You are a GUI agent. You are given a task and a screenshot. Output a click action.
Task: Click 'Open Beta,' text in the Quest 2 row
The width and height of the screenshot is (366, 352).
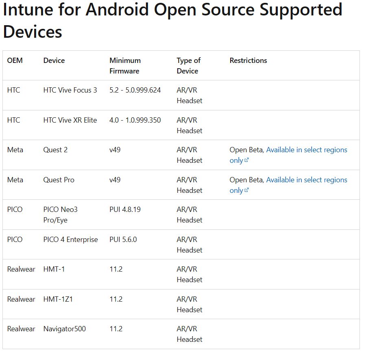coord(247,150)
